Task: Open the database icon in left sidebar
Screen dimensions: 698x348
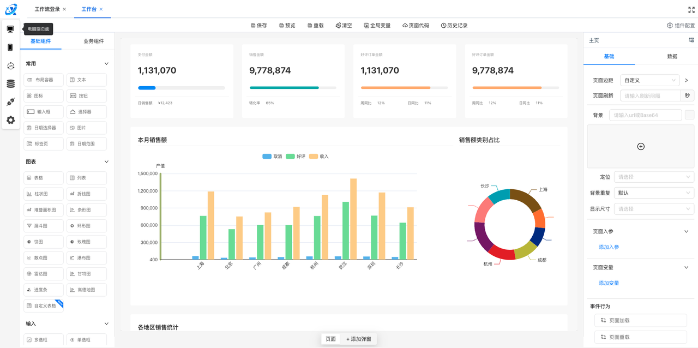Action: point(10,84)
